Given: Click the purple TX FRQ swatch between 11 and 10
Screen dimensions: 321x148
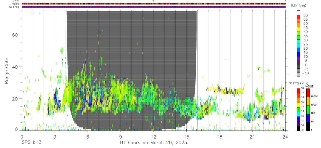Looking at the screenshot, I should coord(298,123).
